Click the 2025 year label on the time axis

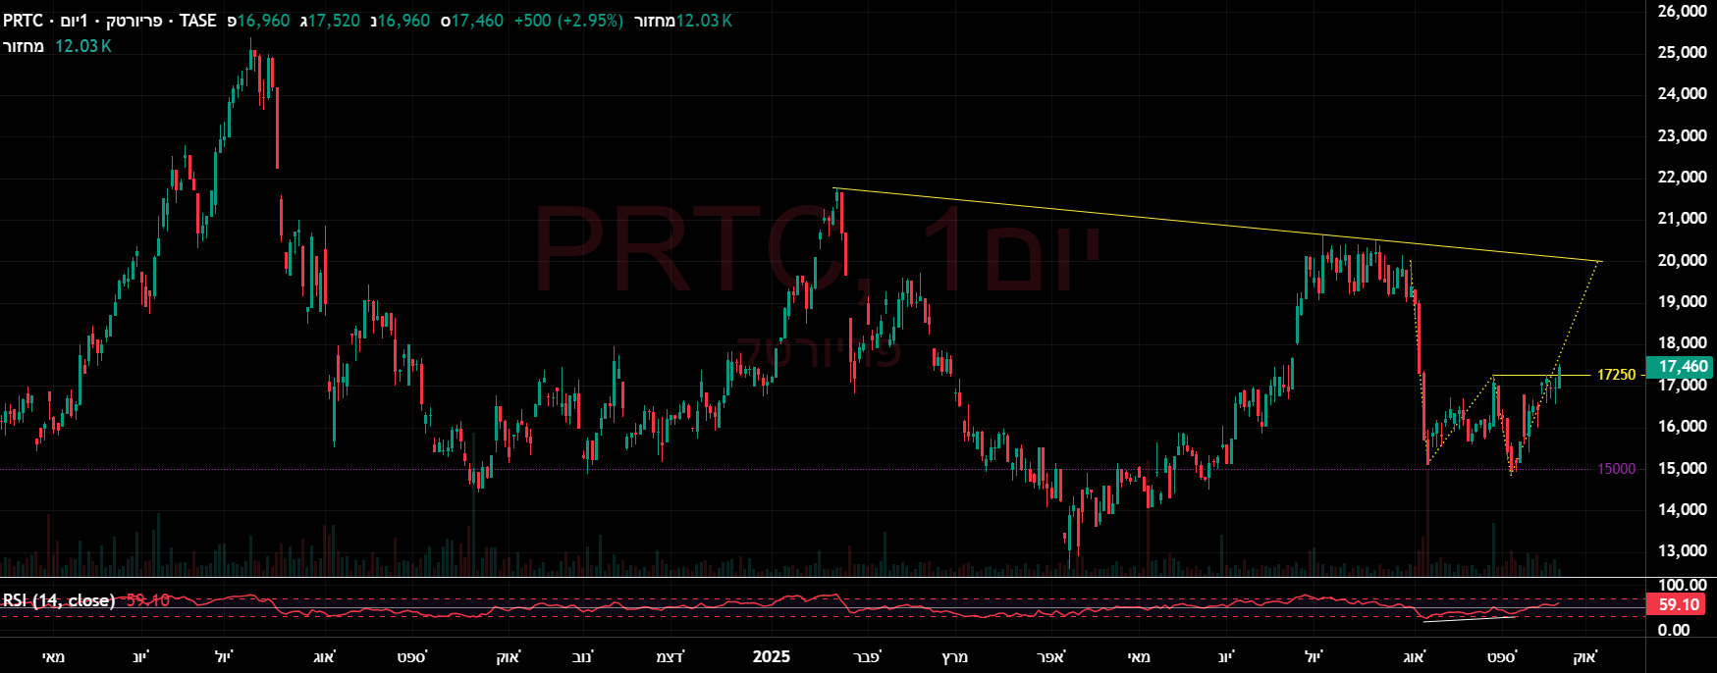[x=772, y=656]
